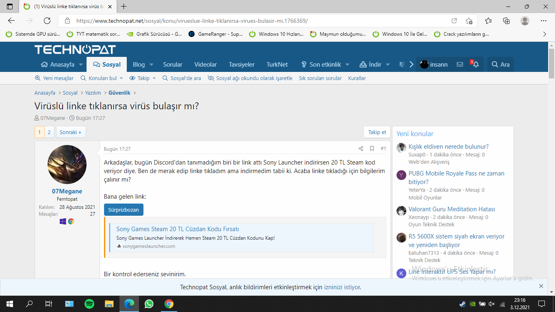The height and width of the screenshot is (312, 555).
Task: Click the browser address bar URL
Action: (x=192, y=21)
